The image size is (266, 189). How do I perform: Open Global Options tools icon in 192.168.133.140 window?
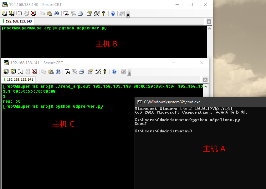(x=97, y=13)
